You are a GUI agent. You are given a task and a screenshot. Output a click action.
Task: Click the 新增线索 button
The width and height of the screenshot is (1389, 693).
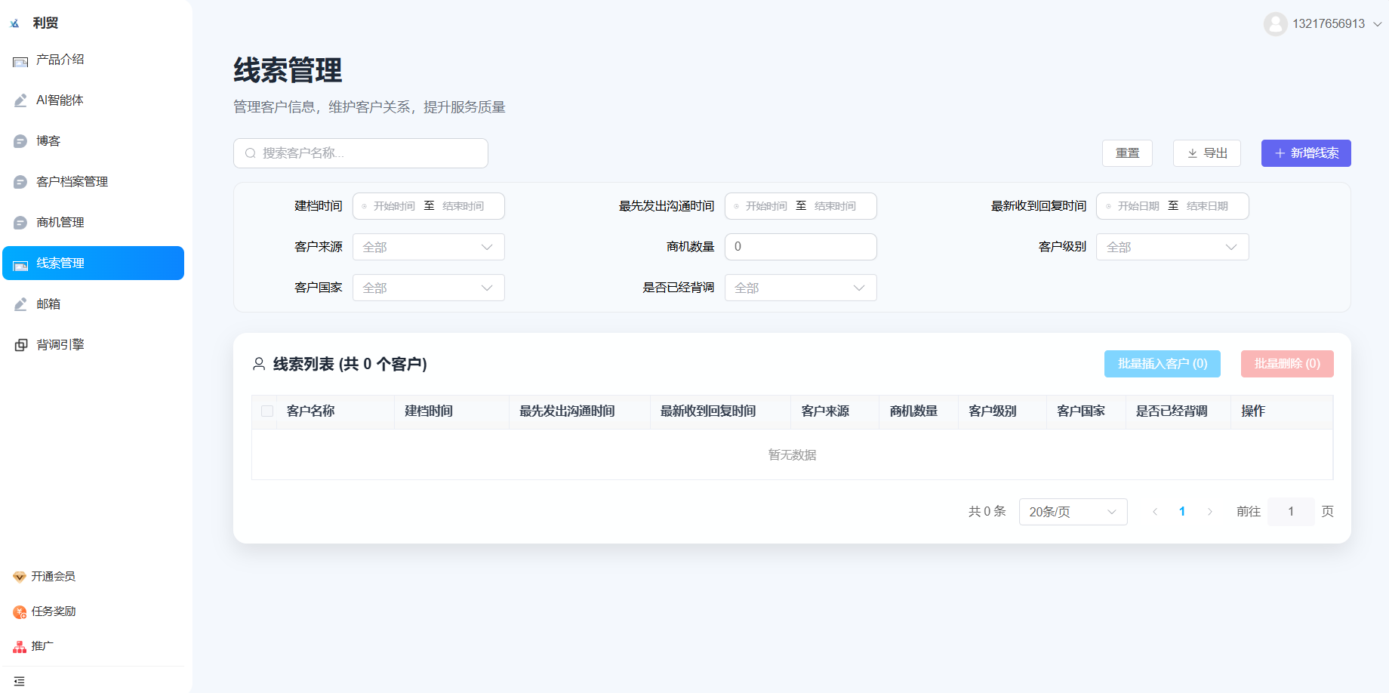click(1305, 153)
